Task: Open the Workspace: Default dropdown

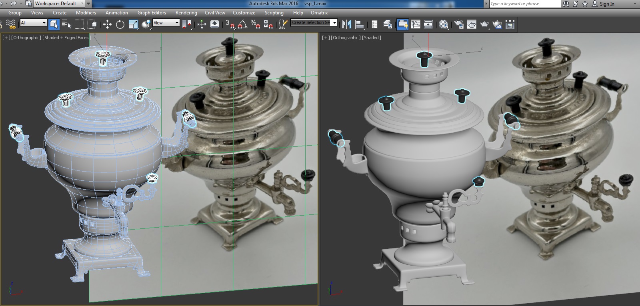Action: [58, 4]
